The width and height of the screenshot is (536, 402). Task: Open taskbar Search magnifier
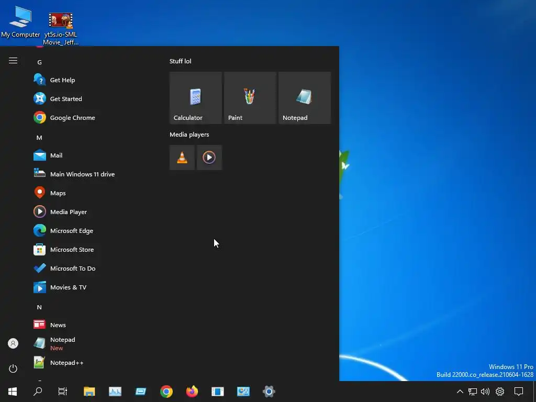click(x=38, y=392)
